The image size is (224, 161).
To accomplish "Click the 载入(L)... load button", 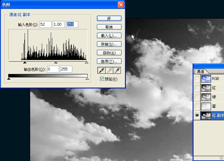I will (x=109, y=36).
